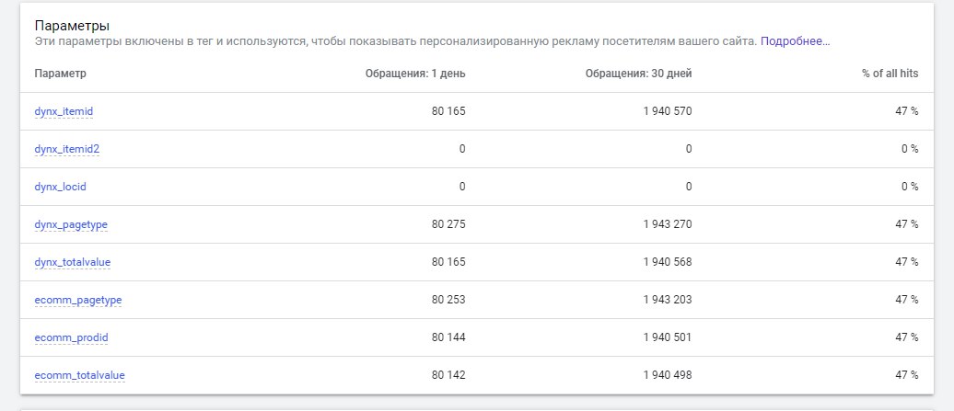Click the value 1 943 203
The width and height of the screenshot is (954, 411).
(x=668, y=300)
